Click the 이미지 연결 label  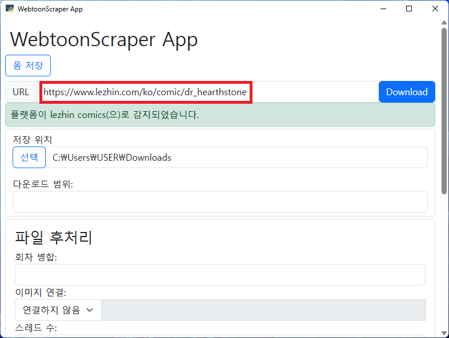coord(41,292)
